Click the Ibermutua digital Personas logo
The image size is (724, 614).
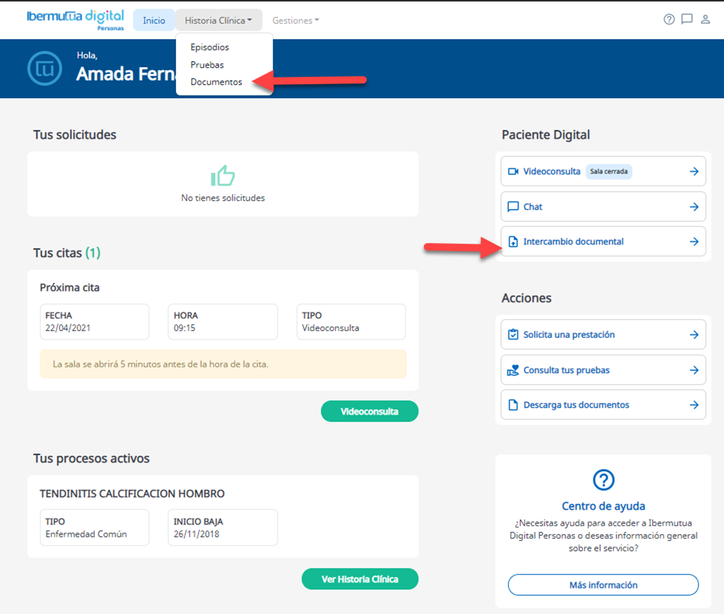(75, 20)
